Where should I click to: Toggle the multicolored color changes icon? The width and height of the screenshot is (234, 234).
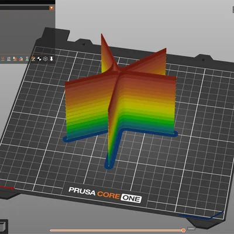(21, 58)
